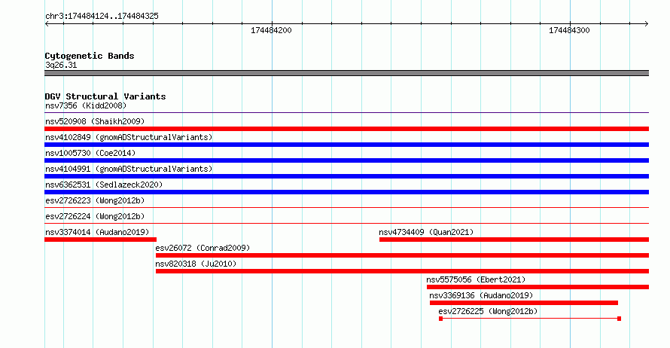670x348 pixels.
Task: Select the blue bar under nsv6362531
Action: click(346, 192)
